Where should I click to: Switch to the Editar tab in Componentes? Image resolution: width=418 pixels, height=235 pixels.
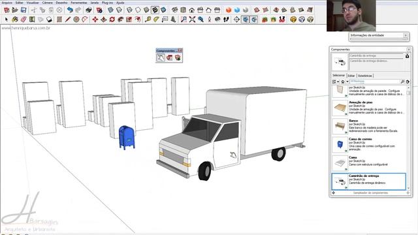point(351,76)
